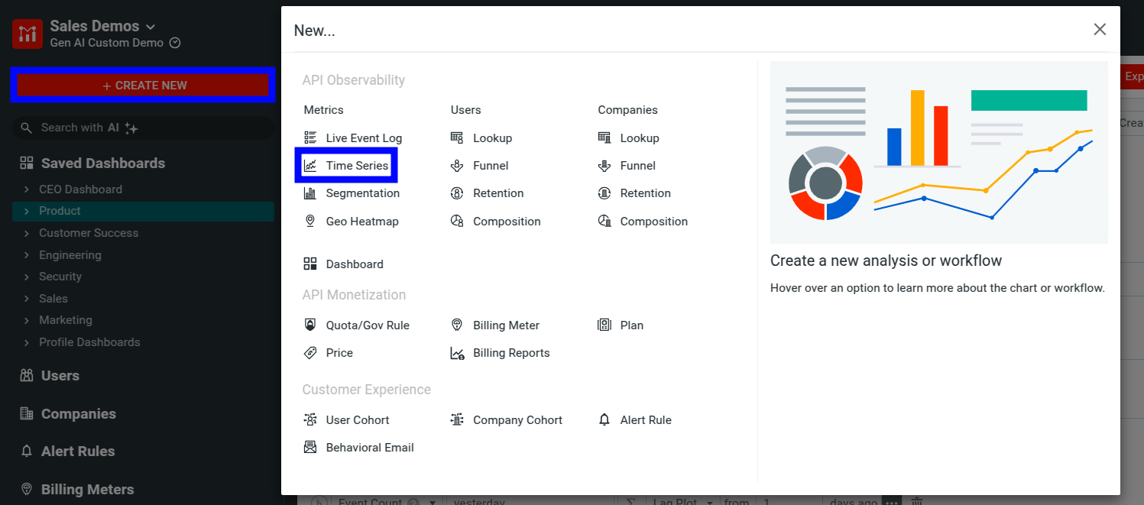Select the Behavioral Email icon

pos(310,447)
